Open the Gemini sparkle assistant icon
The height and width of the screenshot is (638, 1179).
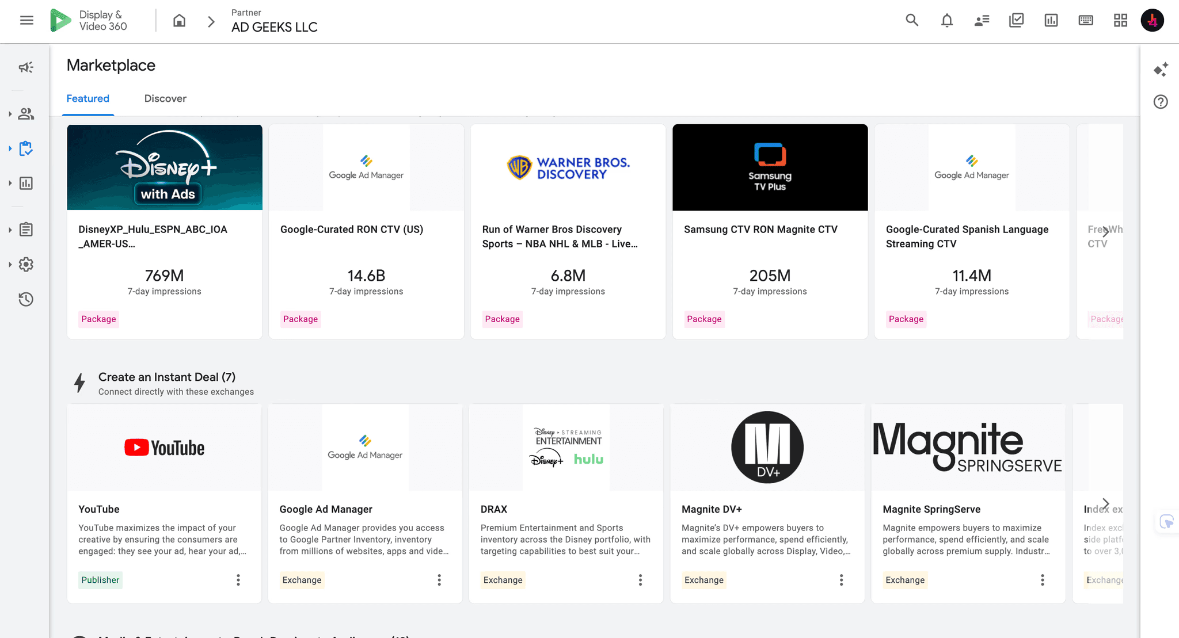[1161, 70]
